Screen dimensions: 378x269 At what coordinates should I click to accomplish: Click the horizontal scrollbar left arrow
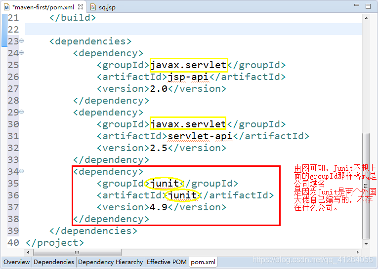(28, 252)
